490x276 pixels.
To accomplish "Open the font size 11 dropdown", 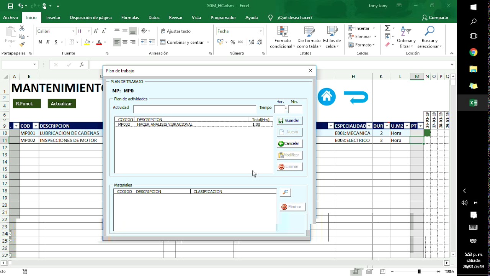I will [89, 31].
